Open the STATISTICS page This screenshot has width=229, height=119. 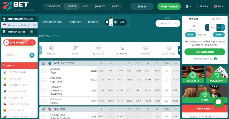coord(75,22)
